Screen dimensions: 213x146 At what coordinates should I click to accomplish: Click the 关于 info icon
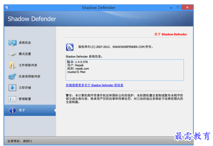coord(13,110)
